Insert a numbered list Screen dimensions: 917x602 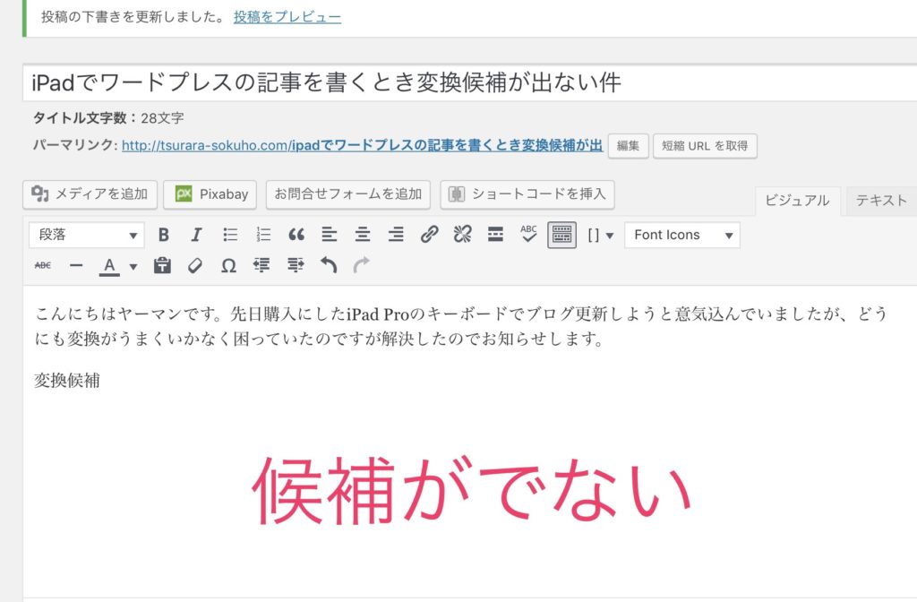(263, 235)
